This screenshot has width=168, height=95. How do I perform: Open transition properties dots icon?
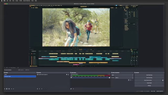tap(133, 80)
